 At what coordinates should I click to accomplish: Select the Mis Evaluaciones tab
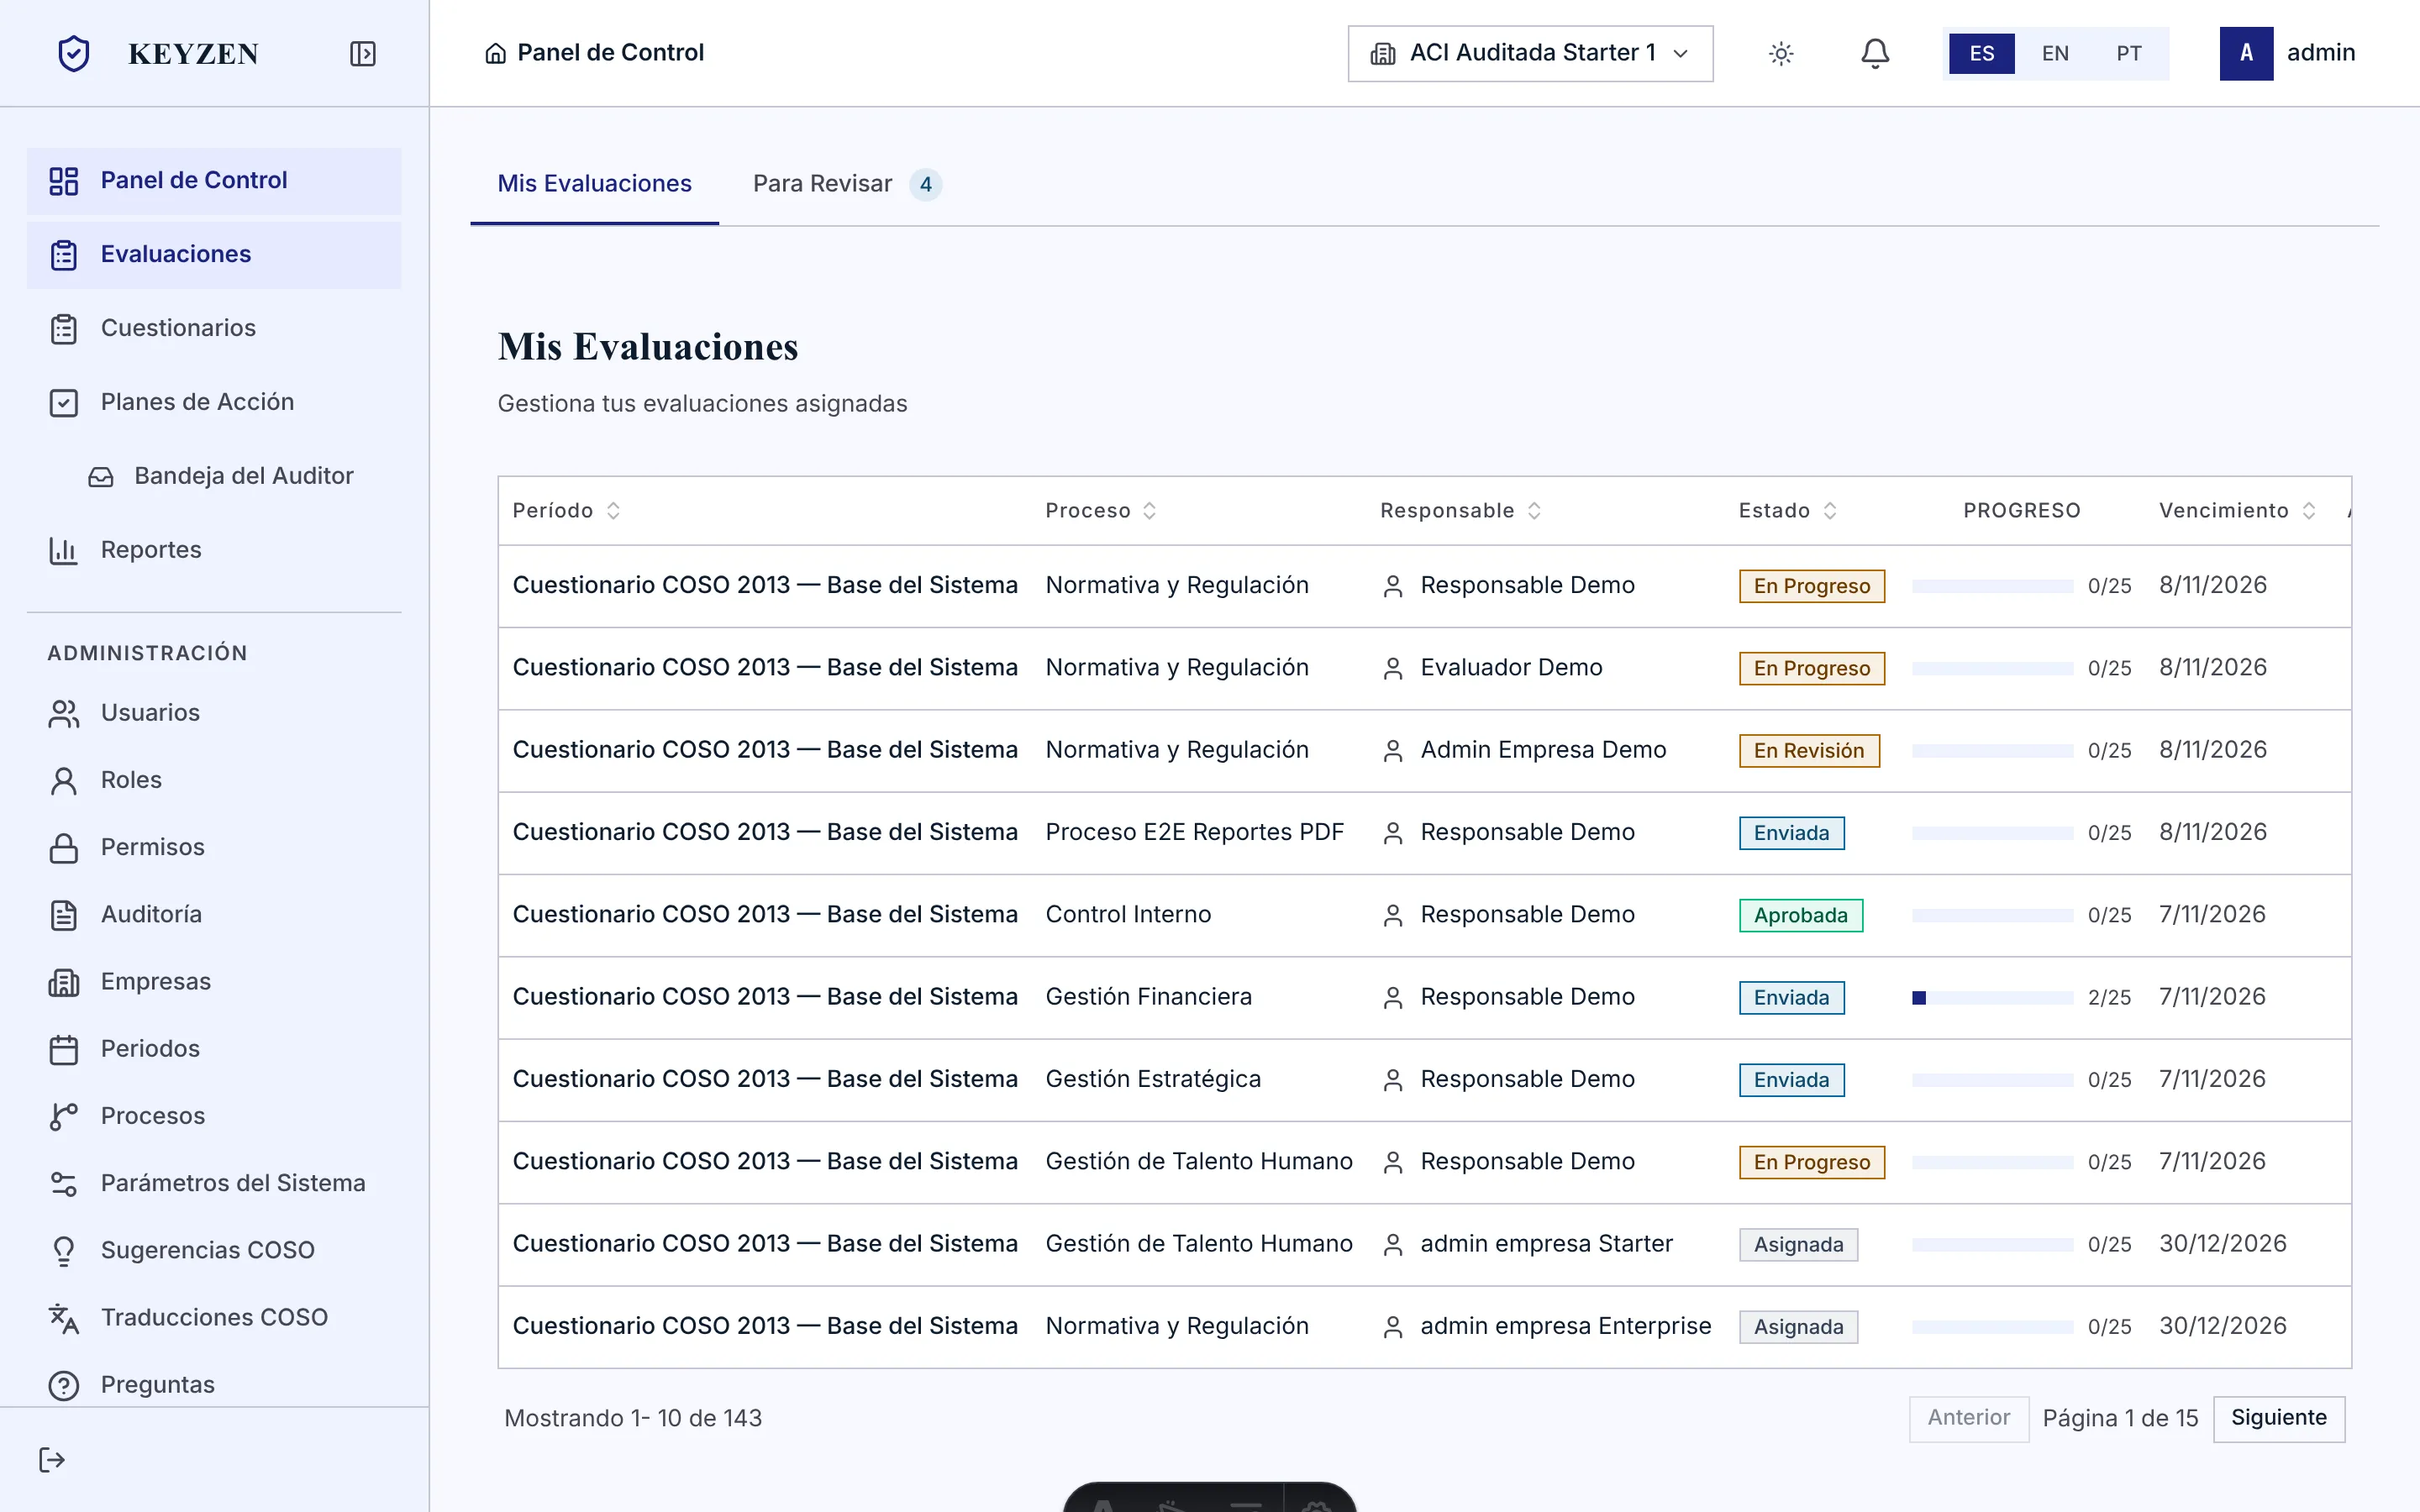[594, 184]
